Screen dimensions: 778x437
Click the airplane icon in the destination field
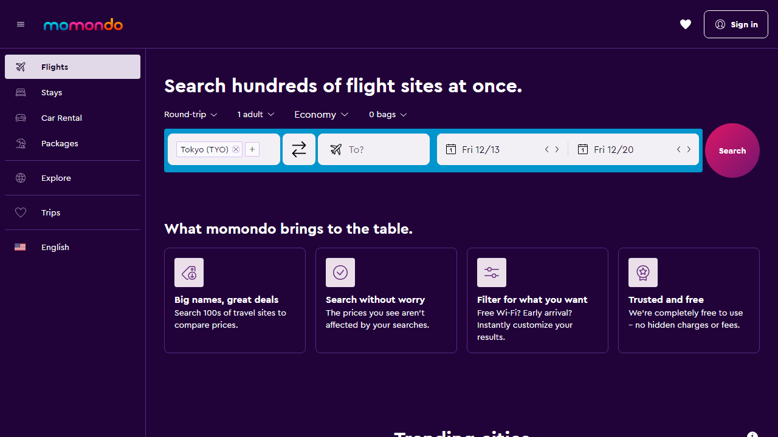point(336,149)
